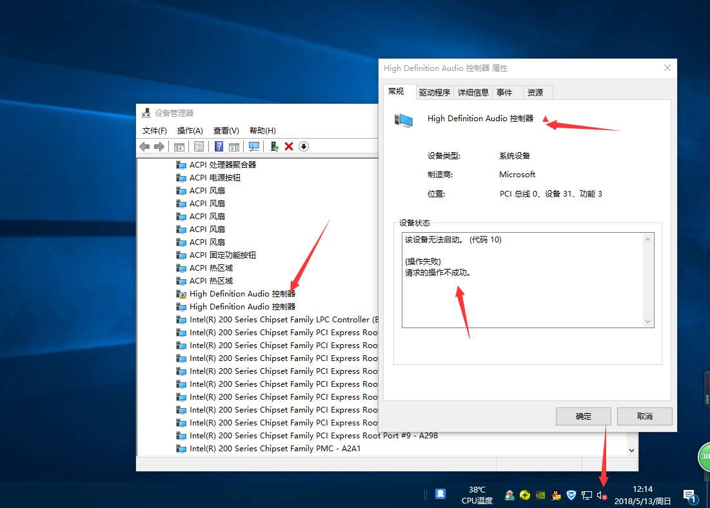
Task: Click the network tray icon
Action: coord(587,495)
